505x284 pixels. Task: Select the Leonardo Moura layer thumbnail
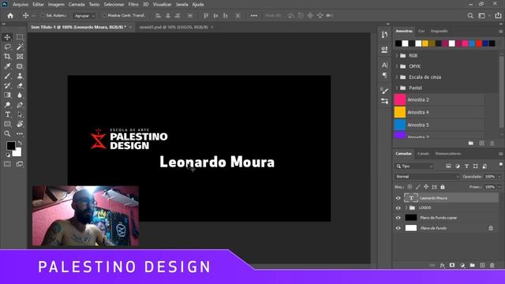(x=411, y=198)
